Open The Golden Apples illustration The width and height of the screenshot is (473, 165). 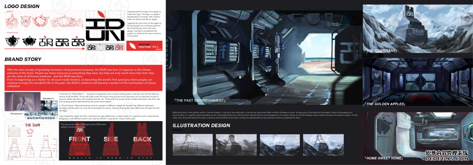point(417,82)
